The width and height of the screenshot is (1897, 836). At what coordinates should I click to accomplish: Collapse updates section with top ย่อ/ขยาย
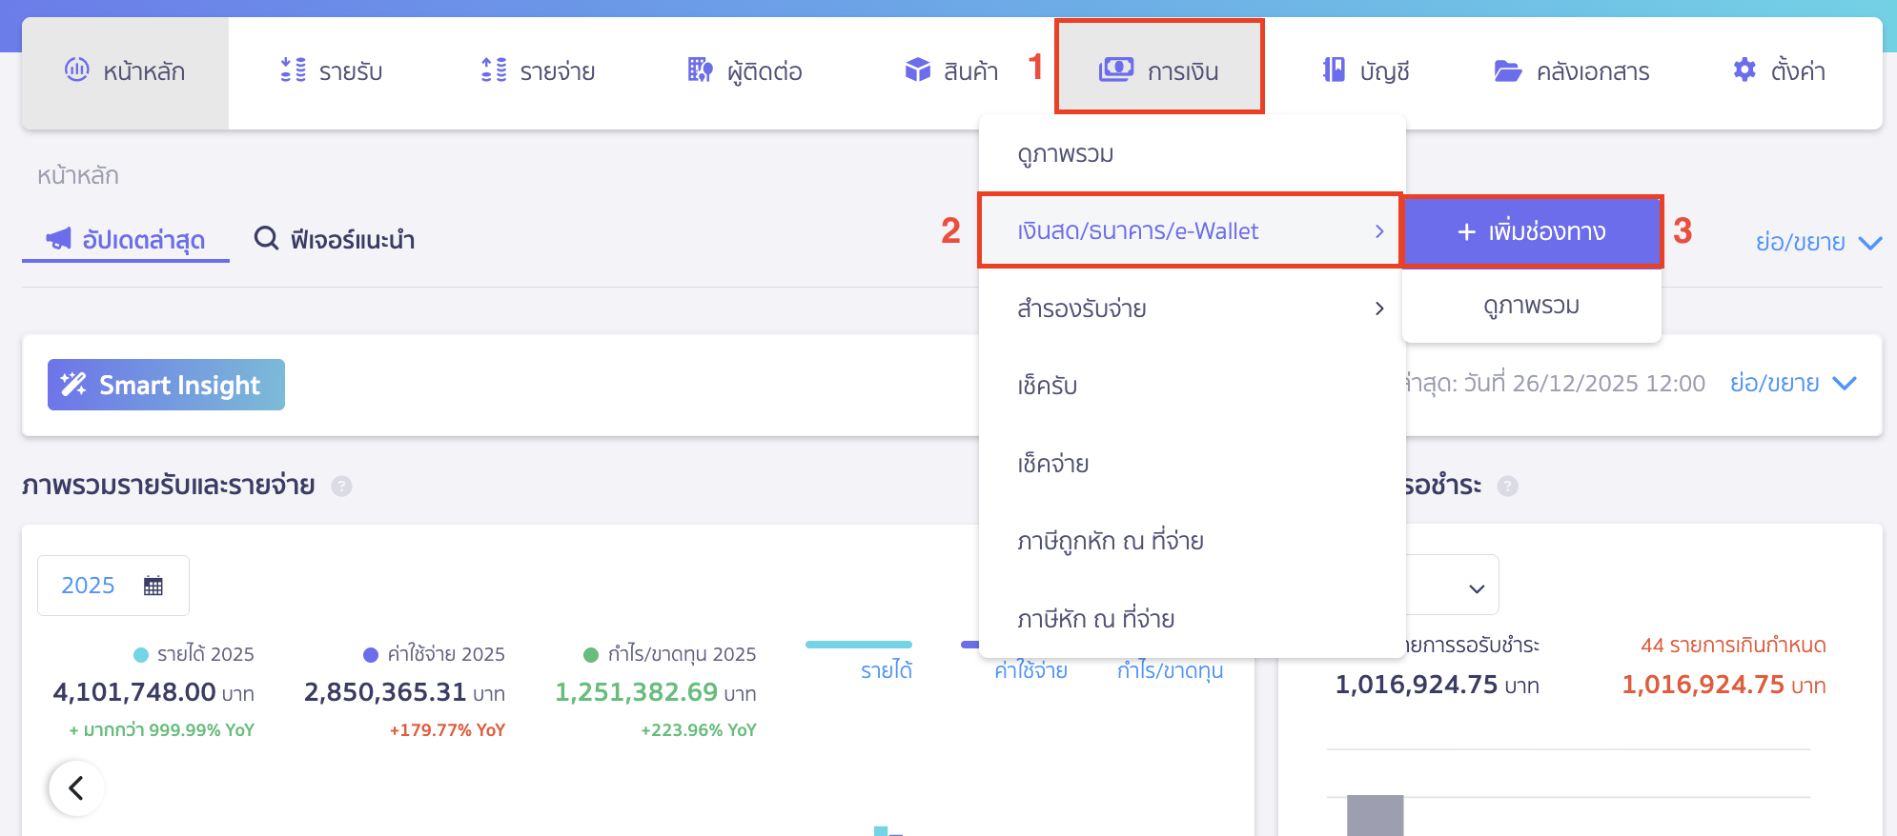coord(1819,242)
